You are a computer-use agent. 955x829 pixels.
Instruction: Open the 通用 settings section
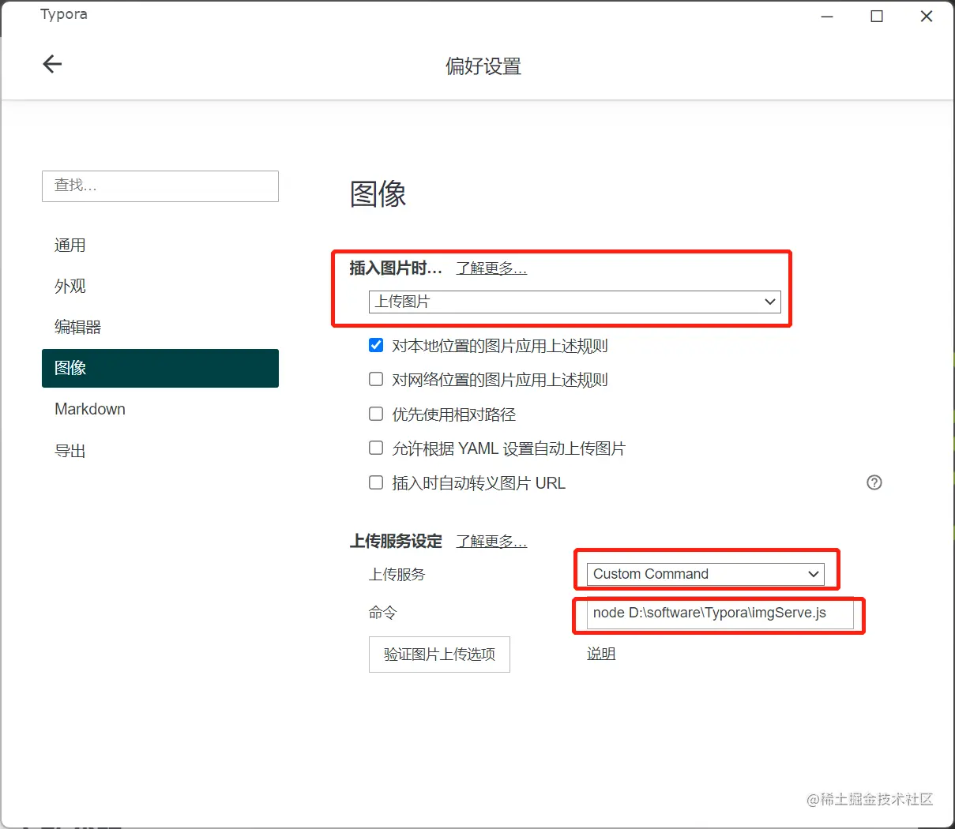click(160, 246)
